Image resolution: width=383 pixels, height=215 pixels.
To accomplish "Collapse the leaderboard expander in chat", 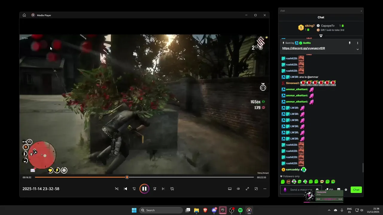I will (321, 36).
